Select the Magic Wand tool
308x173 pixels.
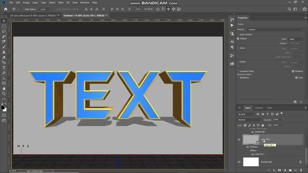tap(4, 37)
